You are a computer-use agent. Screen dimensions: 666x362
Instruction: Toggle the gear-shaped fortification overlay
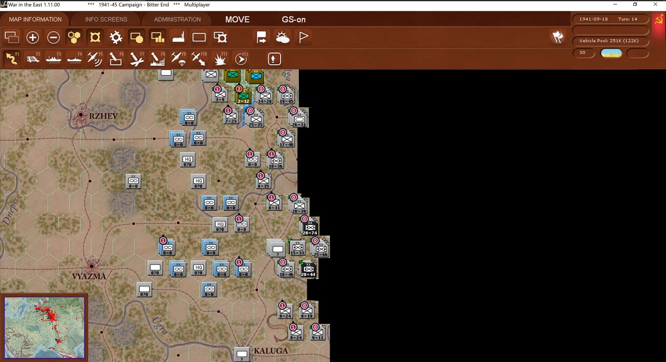pos(116,37)
